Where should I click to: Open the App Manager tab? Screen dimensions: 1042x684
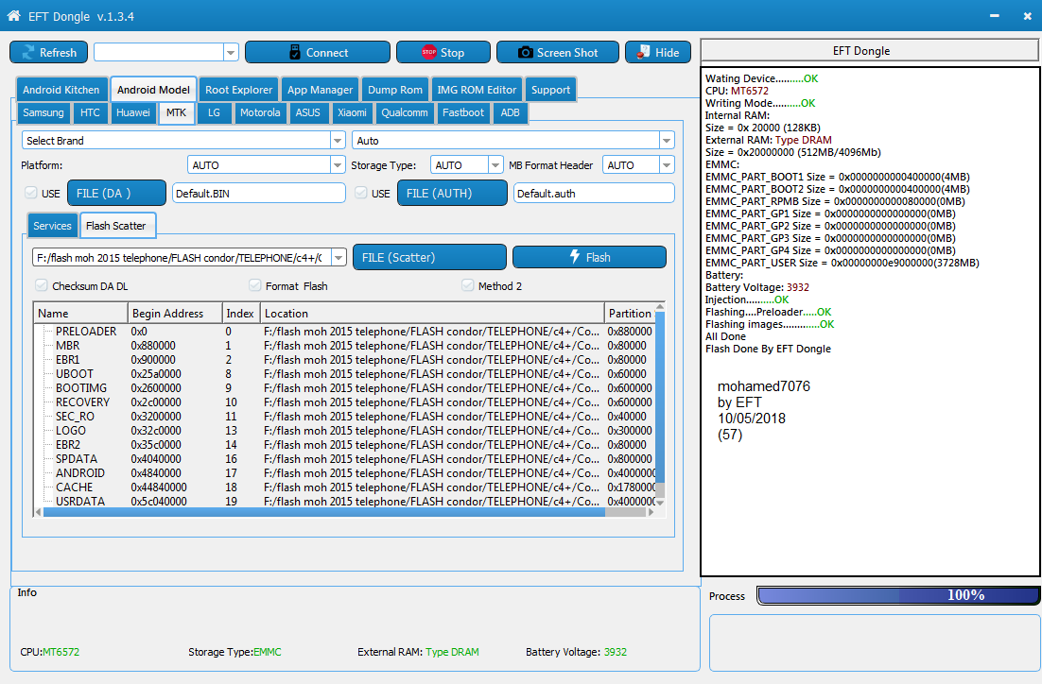coord(321,90)
